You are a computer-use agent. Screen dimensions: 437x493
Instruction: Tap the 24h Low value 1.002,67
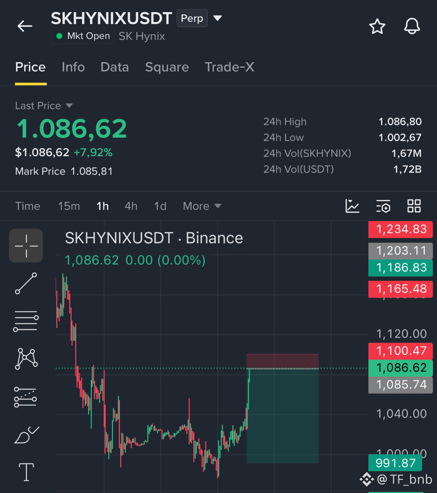pos(400,137)
